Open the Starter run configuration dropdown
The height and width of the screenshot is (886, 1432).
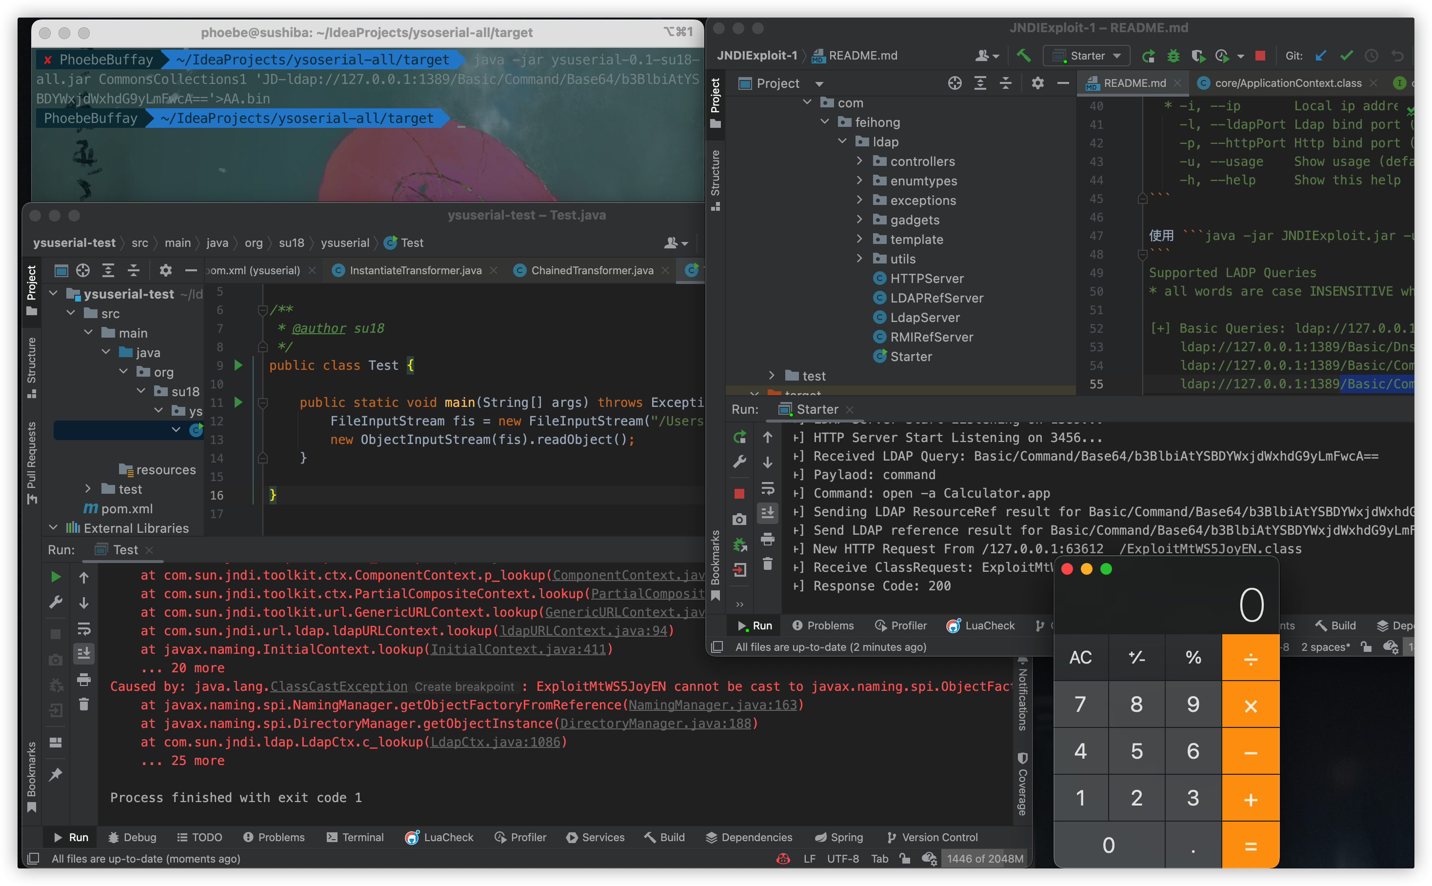1087,56
